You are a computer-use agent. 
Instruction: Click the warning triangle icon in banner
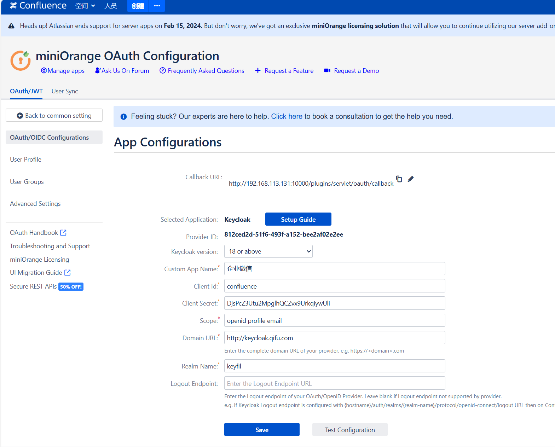pyautogui.click(x=11, y=26)
